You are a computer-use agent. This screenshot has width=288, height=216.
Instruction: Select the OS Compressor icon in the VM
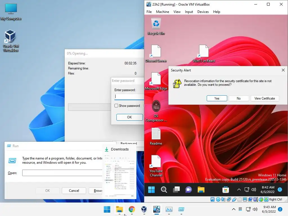pos(156,111)
